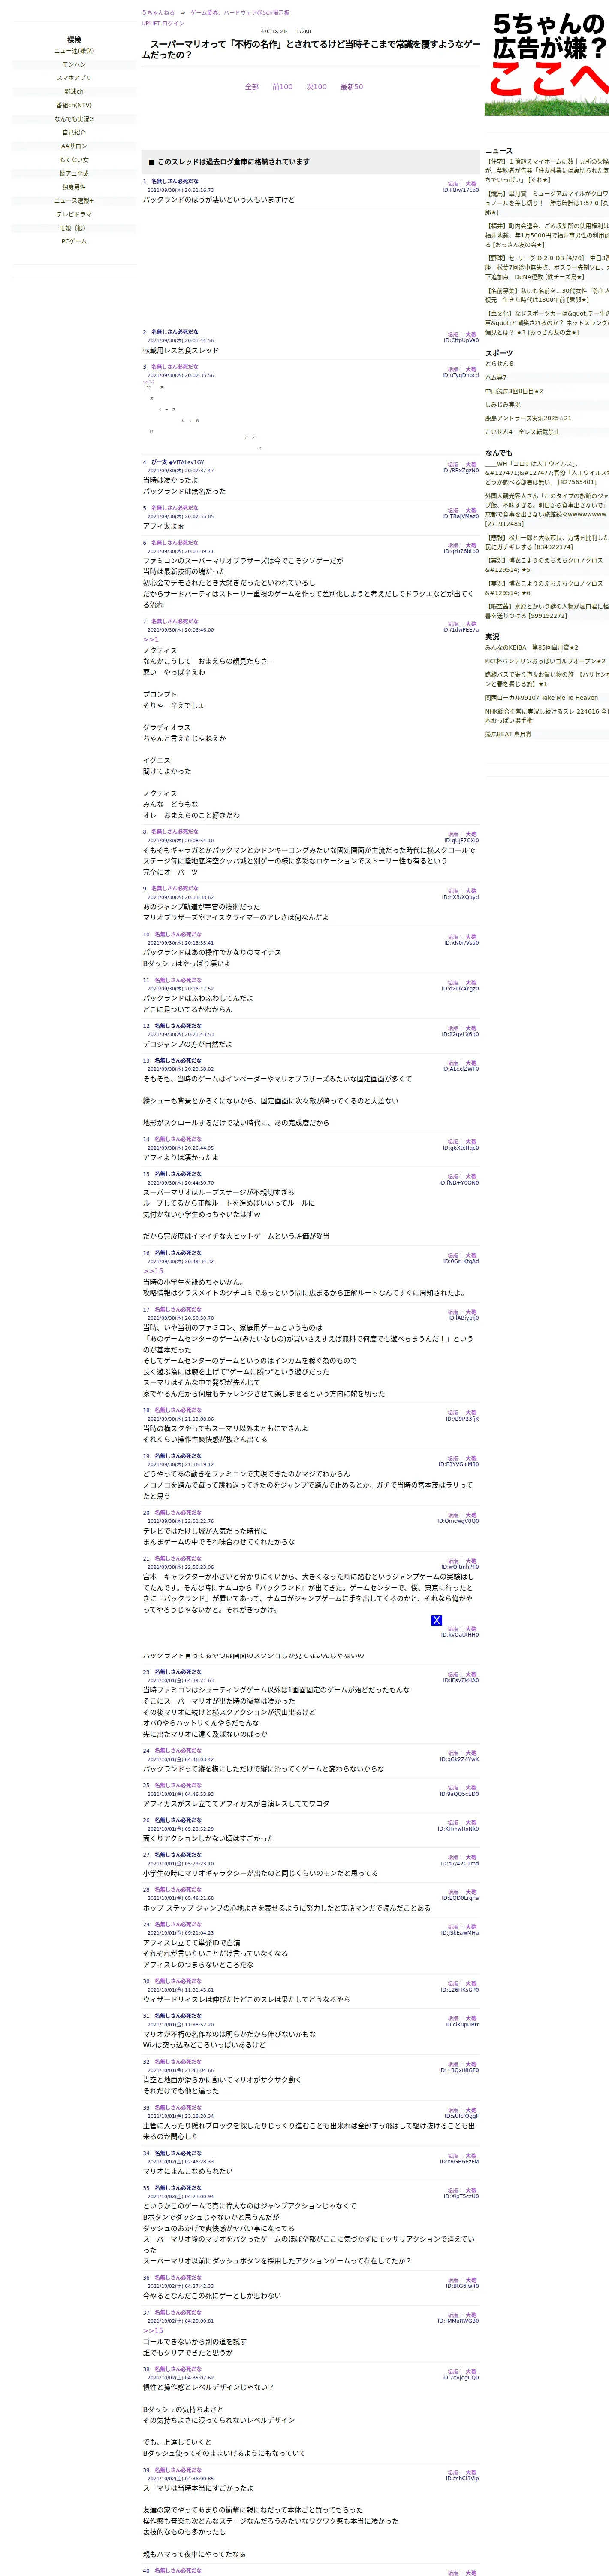The width and height of the screenshot is (609, 2576).
Task: Click ID:FBw/17cb0 on post 1
Action: pos(460,191)
